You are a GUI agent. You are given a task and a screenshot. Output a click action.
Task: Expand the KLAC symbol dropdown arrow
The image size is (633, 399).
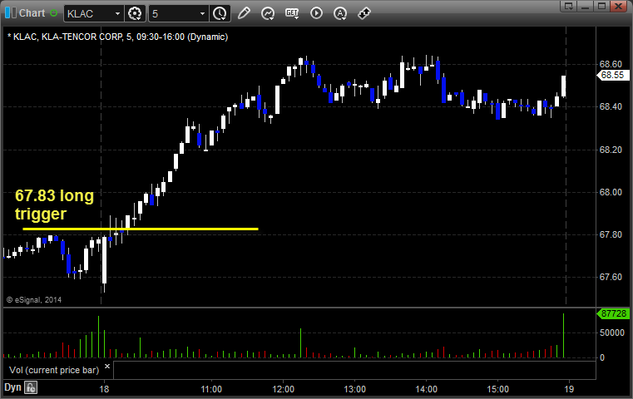117,14
